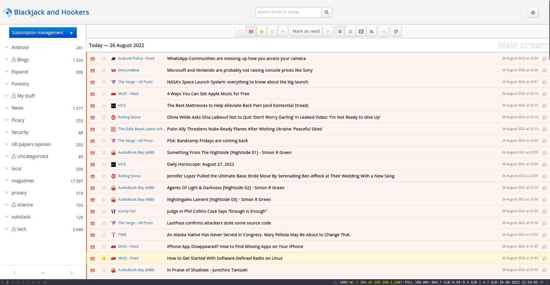Image resolution: width=550 pixels, height=285 pixels.
Task: Expand the Security category chevron
Action: coord(7,132)
